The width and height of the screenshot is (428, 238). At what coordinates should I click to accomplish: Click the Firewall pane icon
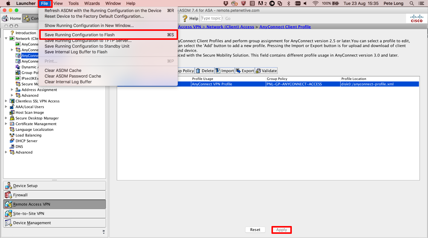click(8, 195)
